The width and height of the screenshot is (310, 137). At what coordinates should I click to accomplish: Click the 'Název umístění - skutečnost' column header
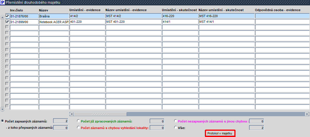[x=221, y=10]
